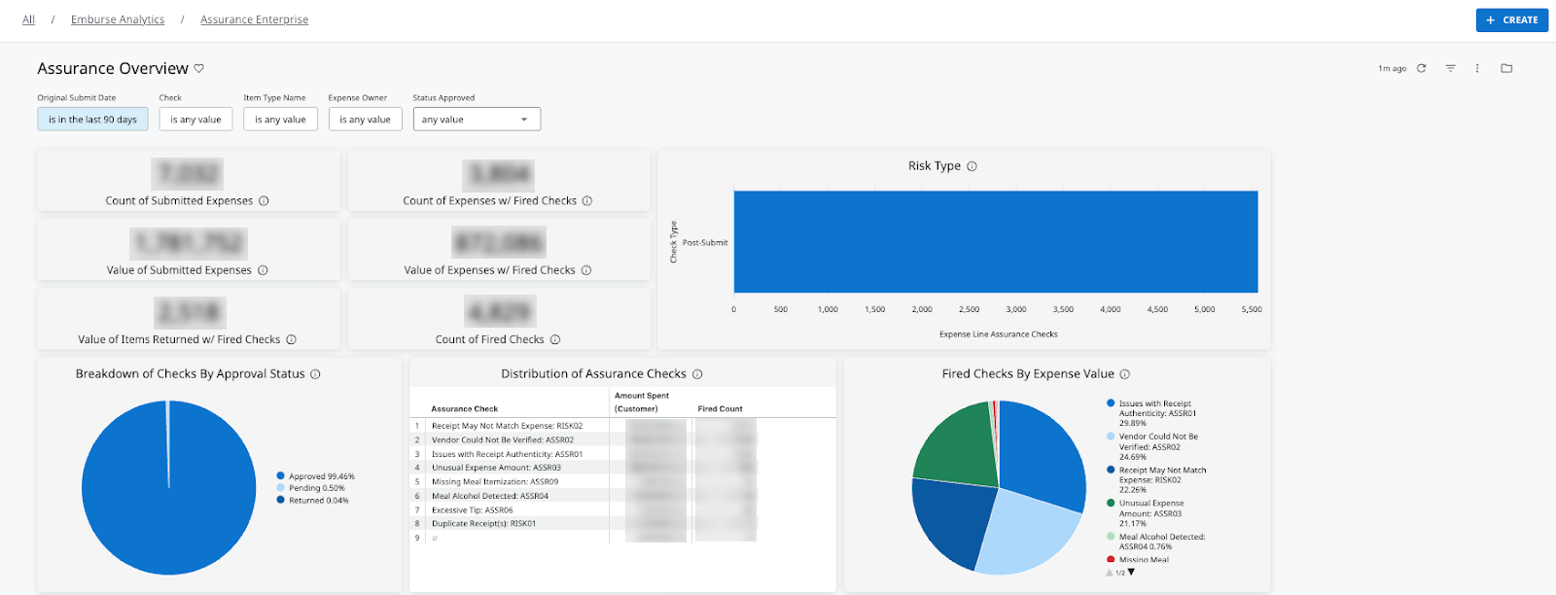Open the Assurance Enterprise breadcrumb link

pyautogui.click(x=254, y=19)
